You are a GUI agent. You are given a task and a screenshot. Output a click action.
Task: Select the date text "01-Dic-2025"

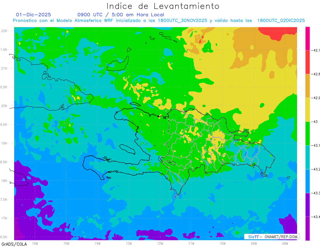coord(33,15)
